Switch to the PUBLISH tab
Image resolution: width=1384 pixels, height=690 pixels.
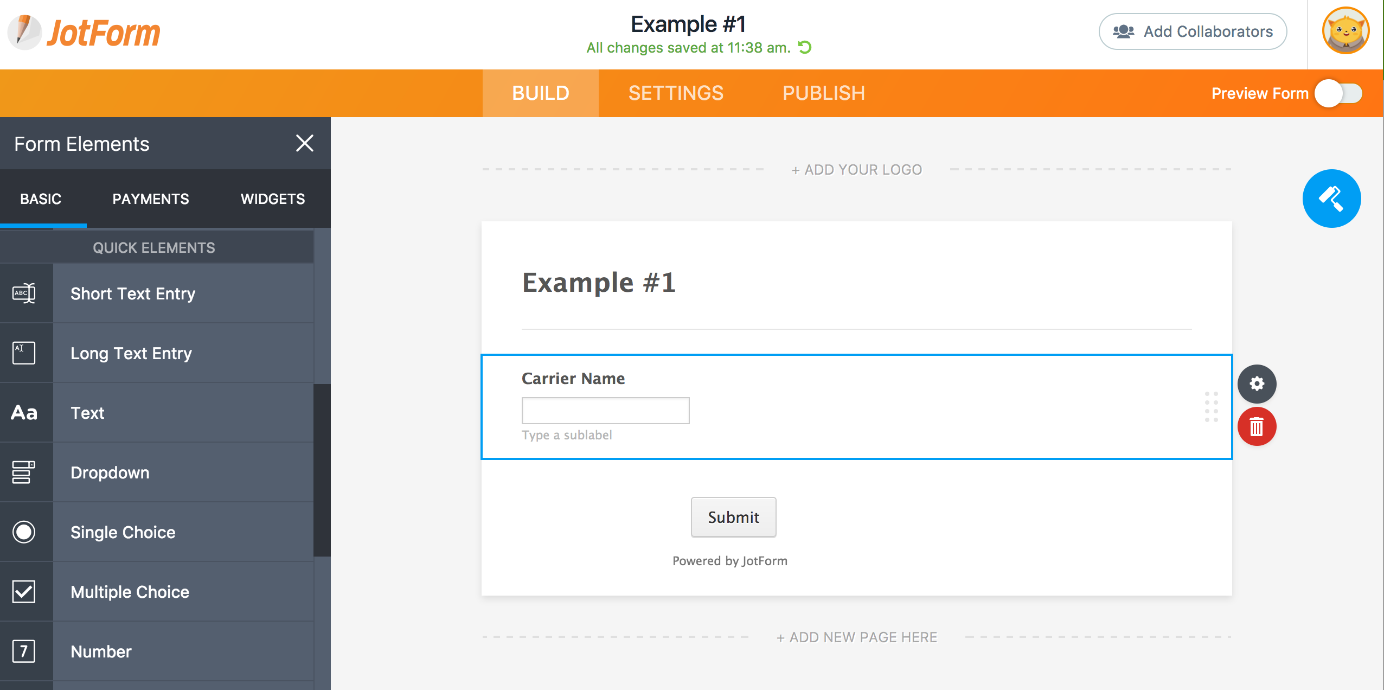click(x=822, y=93)
